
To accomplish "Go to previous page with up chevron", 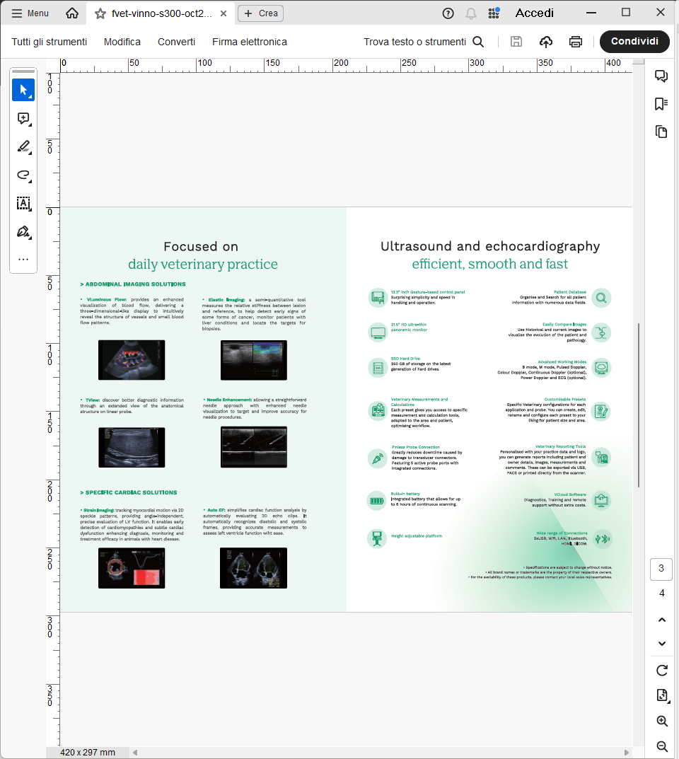I will [x=662, y=620].
